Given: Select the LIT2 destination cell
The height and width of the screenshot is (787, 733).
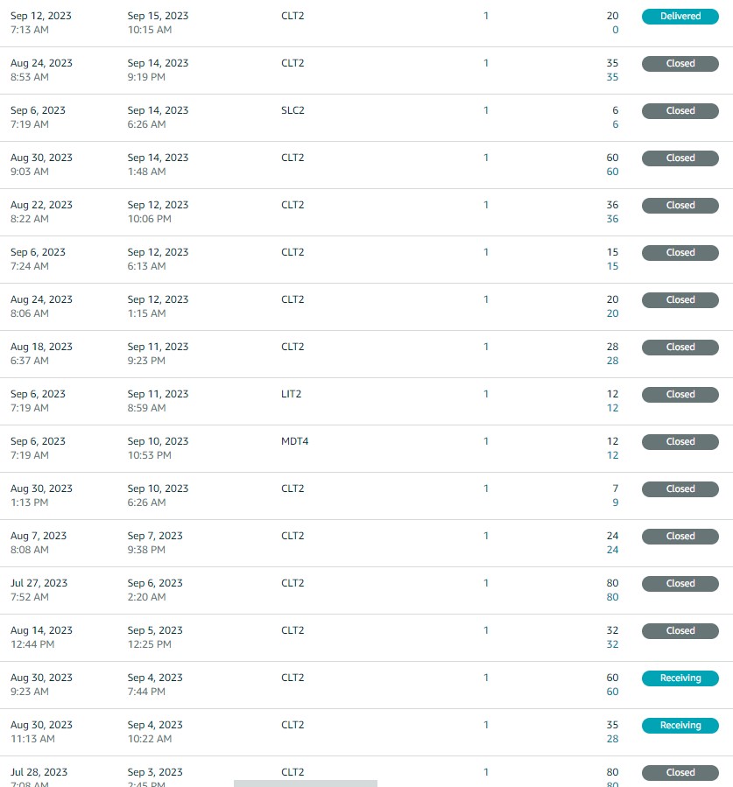Looking at the screenshot, I should [x=292, y=394].
